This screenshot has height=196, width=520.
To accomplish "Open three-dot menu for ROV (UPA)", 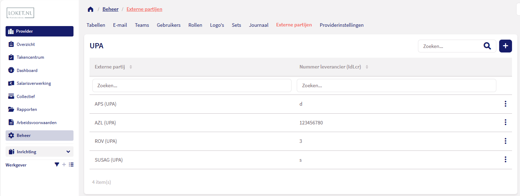I will tap(505, 141).
